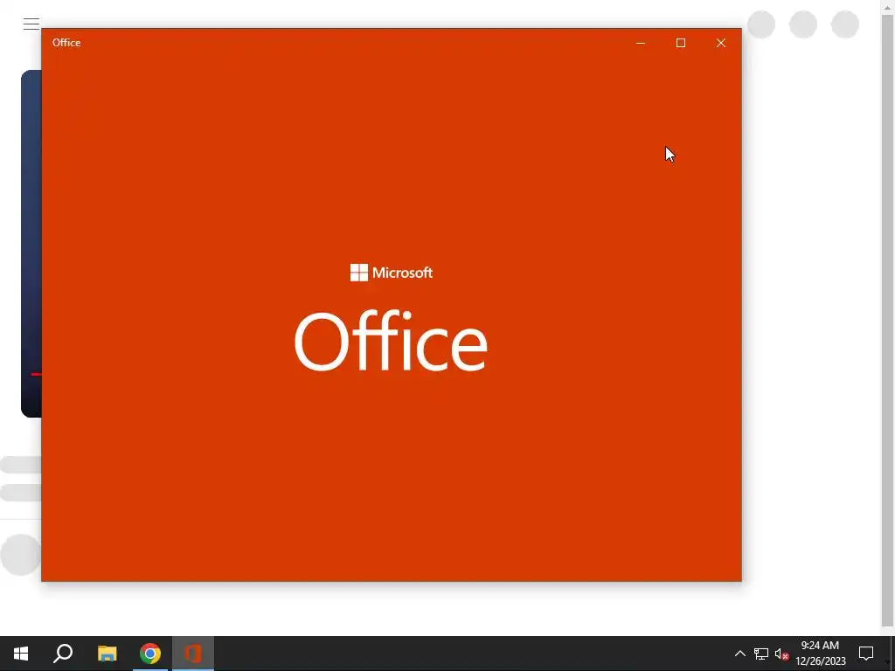Click the background page's vertical scrollbar

(x=888, y=320)
